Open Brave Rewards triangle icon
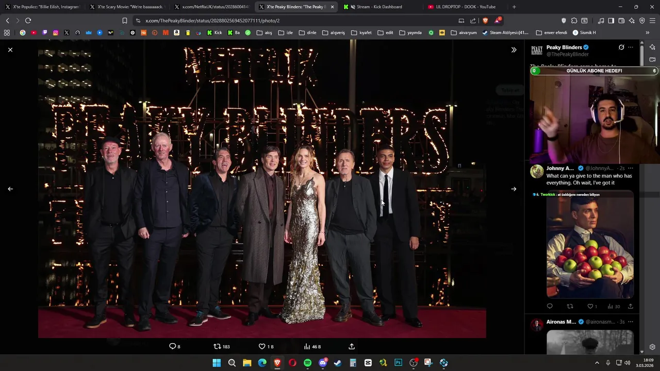This screenshot has height=371, width=660. click(x=498, y=21)
